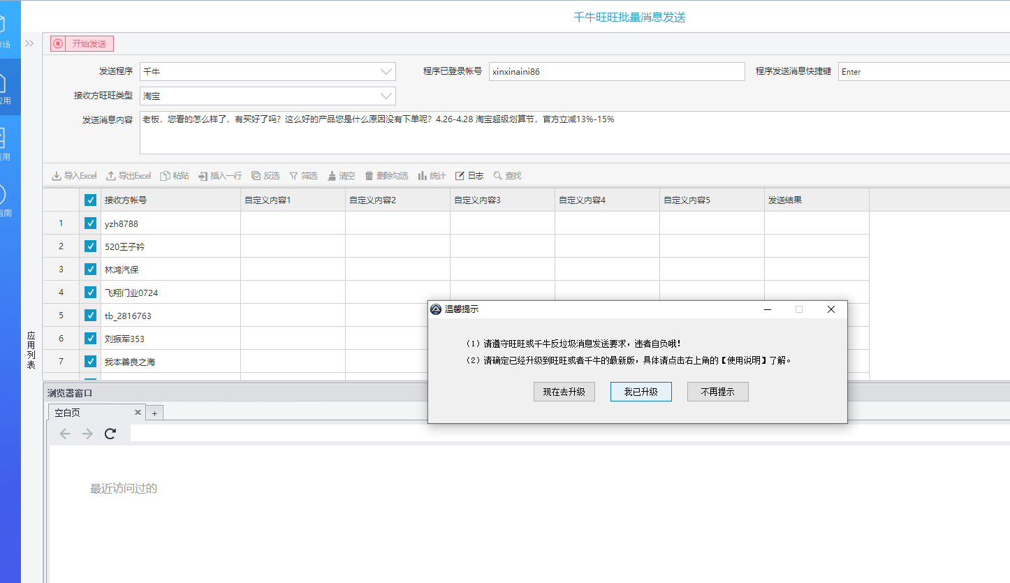Image resolution: width=1010 pixels, height=583 pixels.
Task: Click the 程序已登录帐号 field with xinxinaini86
Action: pyautogui.click(x=617, y=71)
